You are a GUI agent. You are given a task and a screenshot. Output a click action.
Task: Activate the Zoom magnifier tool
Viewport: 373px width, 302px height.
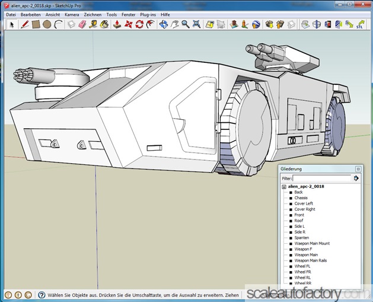tap(186, 24)
